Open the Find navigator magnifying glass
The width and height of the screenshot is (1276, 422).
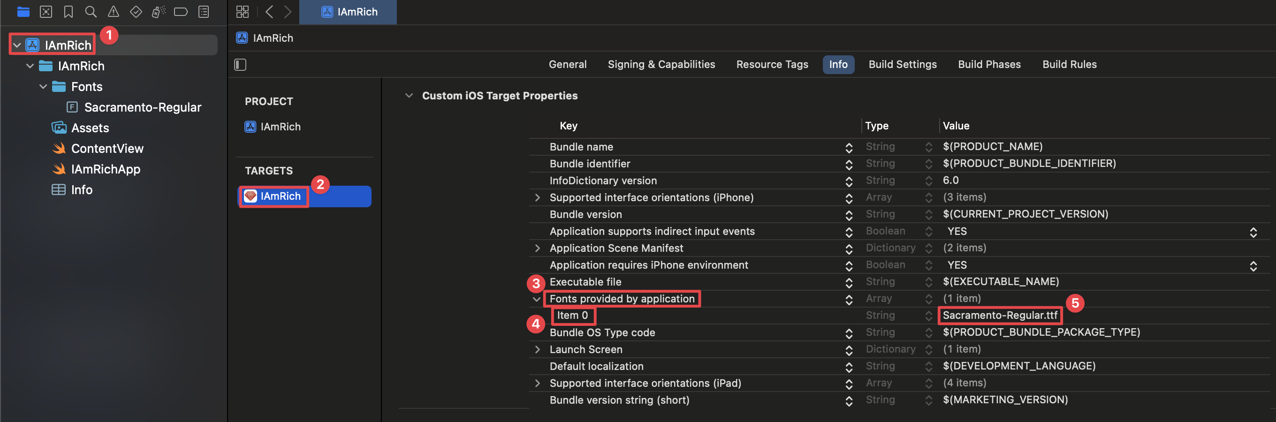click(x=91, y=12)
